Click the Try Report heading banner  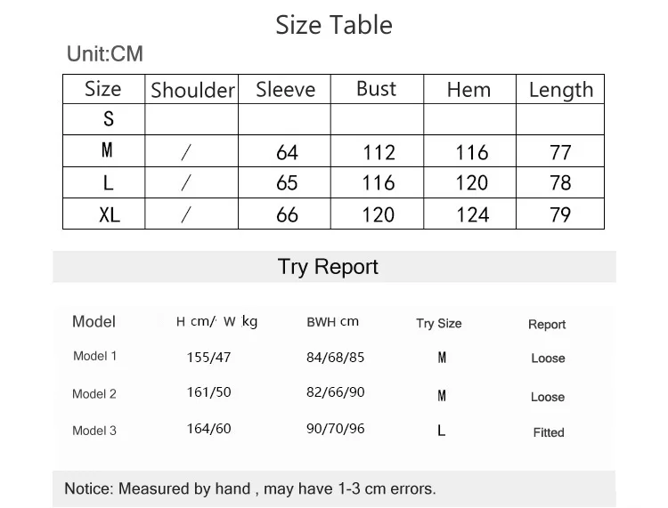click(334, 267)
